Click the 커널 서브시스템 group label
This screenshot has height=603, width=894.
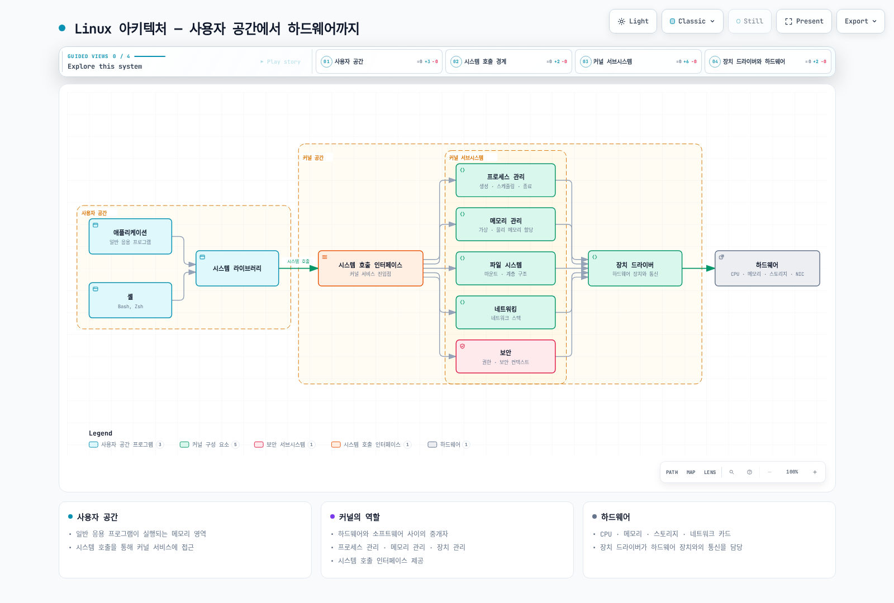pos(466,158)
